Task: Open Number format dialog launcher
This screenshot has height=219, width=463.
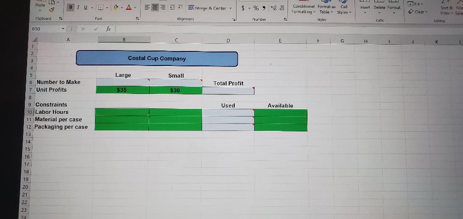Action: [x=285, y=19]
